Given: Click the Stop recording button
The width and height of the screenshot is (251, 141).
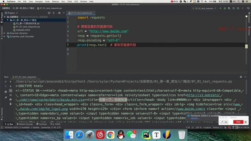Looking at the screenshot, I should tap(238, 122).
